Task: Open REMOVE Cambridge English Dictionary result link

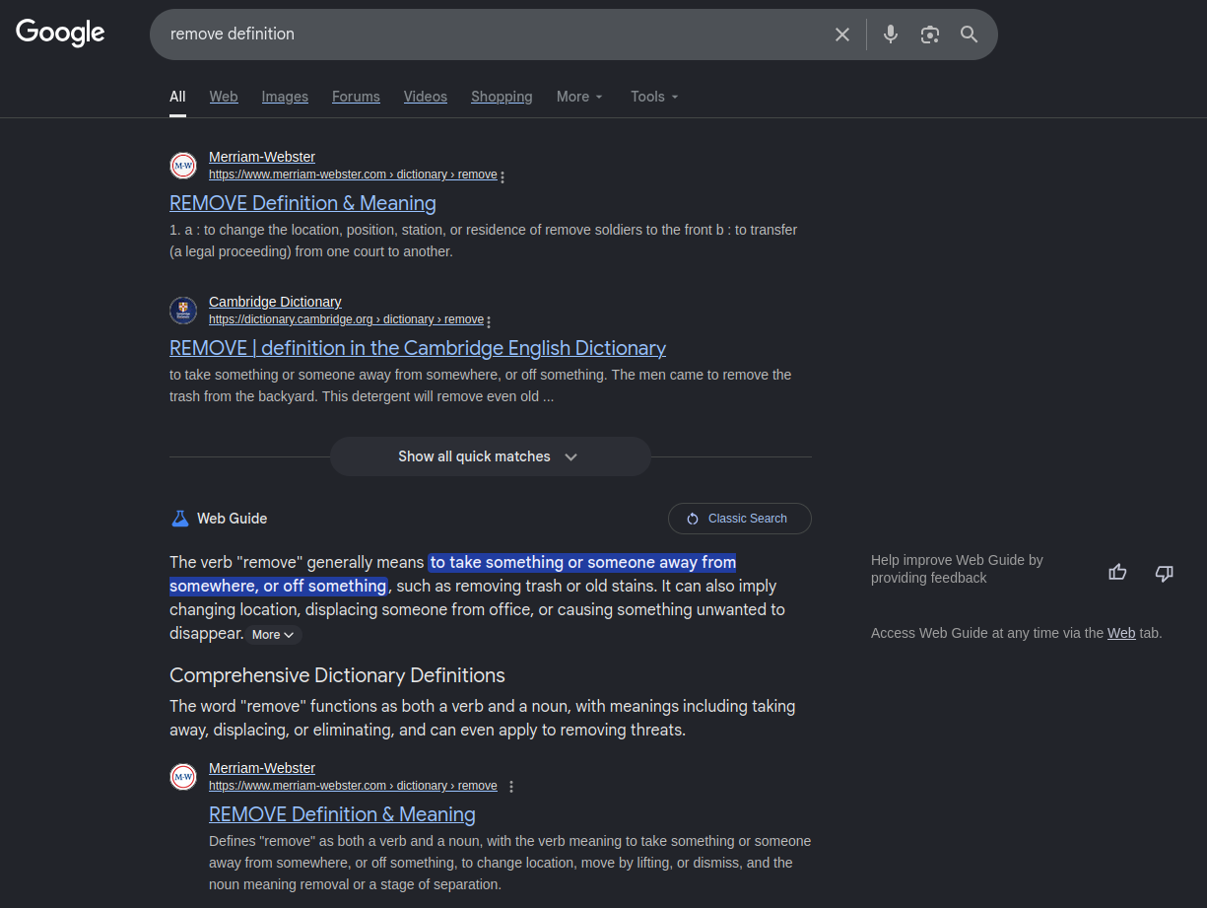Action: tap(418, 348)
